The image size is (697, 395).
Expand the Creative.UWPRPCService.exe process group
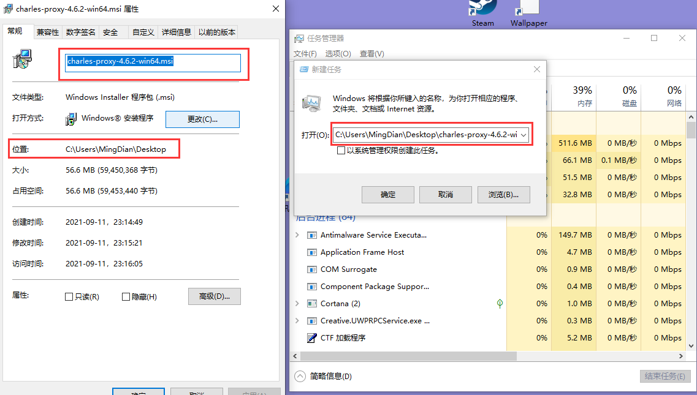(297, 321)
